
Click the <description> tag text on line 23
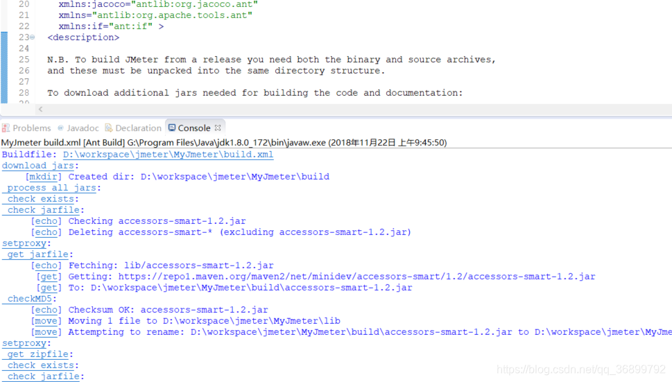click(83, 37)
